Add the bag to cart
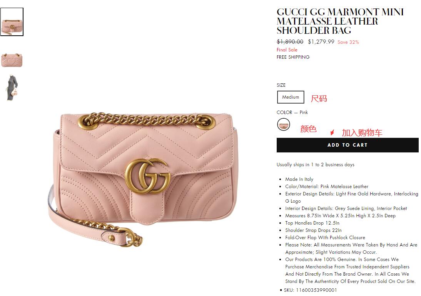 tap(347, 145)
